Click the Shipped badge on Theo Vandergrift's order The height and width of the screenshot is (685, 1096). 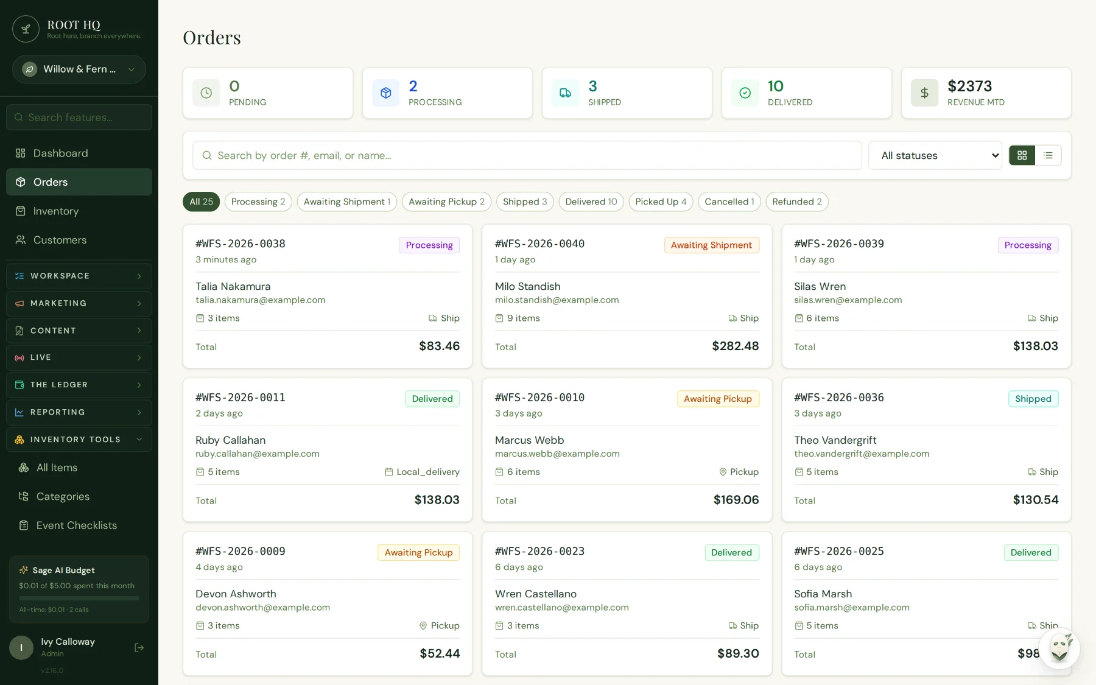pos(1033,399)
